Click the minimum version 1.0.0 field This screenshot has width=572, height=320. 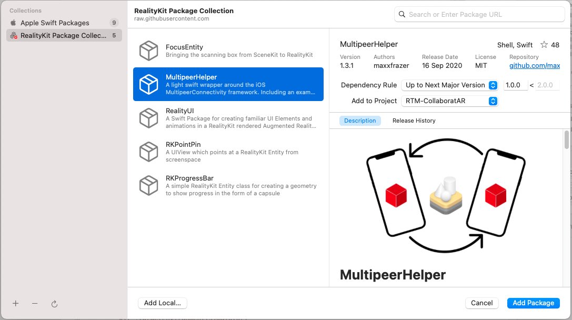click(516, 85)
